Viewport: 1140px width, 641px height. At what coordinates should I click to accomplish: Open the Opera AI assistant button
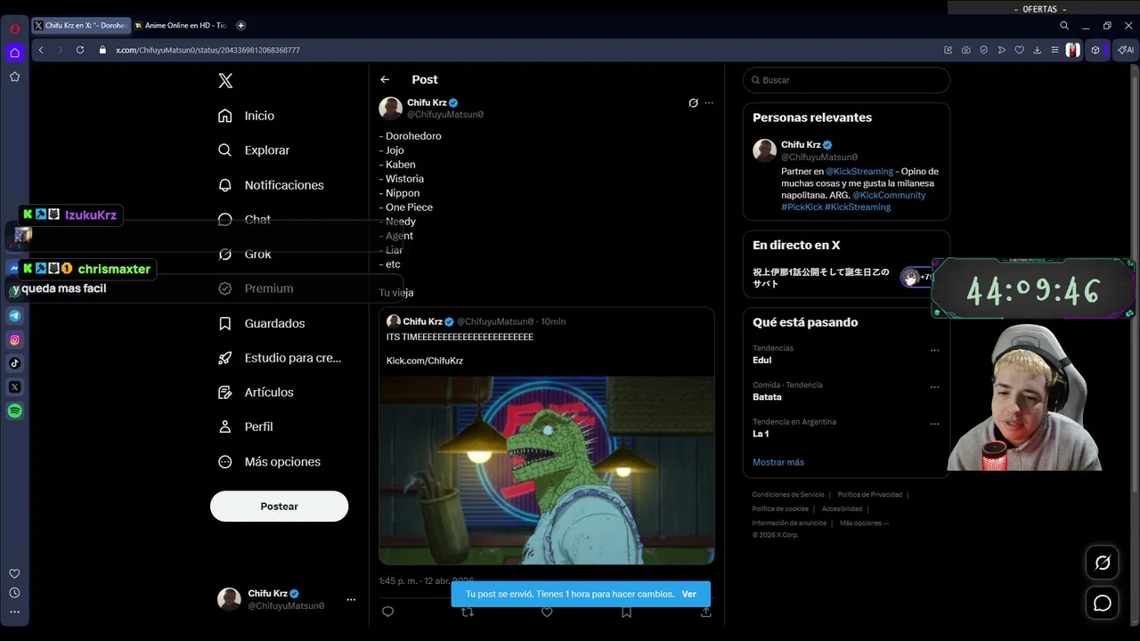[x=1126, y=51]
